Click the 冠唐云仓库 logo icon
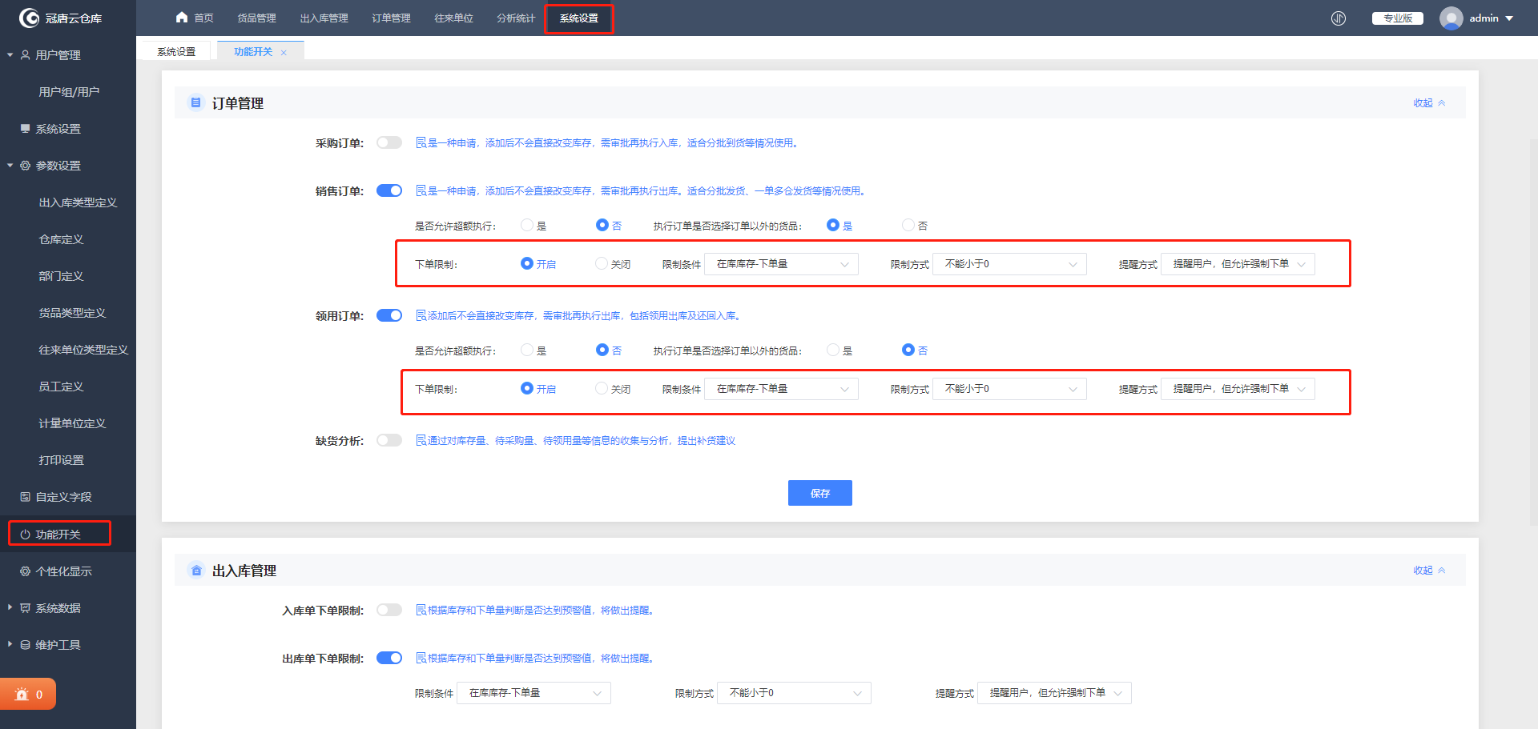The height and width of the screenshot is (729, 1538). point(29,18)
